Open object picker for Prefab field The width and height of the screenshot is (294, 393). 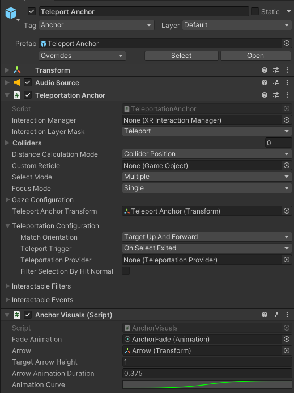[287, 43]
